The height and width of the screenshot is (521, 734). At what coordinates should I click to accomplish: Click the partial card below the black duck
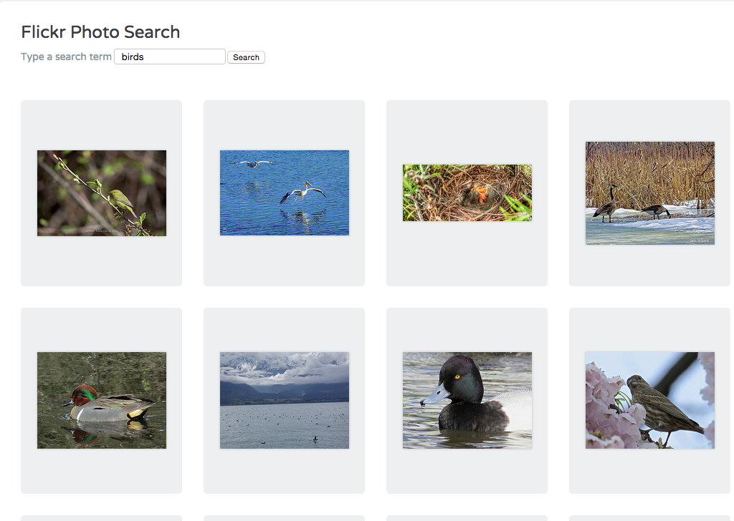(467, 517)
